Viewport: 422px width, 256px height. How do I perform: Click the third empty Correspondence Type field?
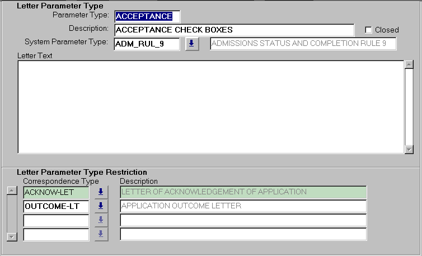56,220
